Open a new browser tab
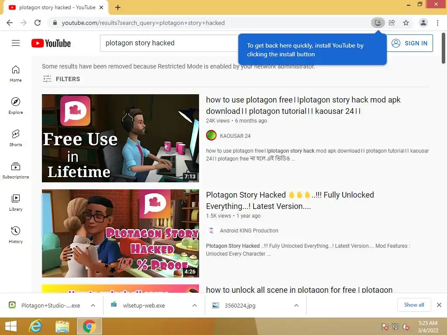This screenshot has width=447, height=335. (x=118, y=7)
